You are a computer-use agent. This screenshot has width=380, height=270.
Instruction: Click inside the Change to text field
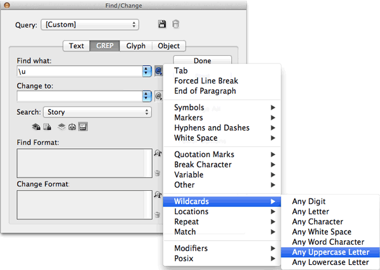tap(79, 96)
